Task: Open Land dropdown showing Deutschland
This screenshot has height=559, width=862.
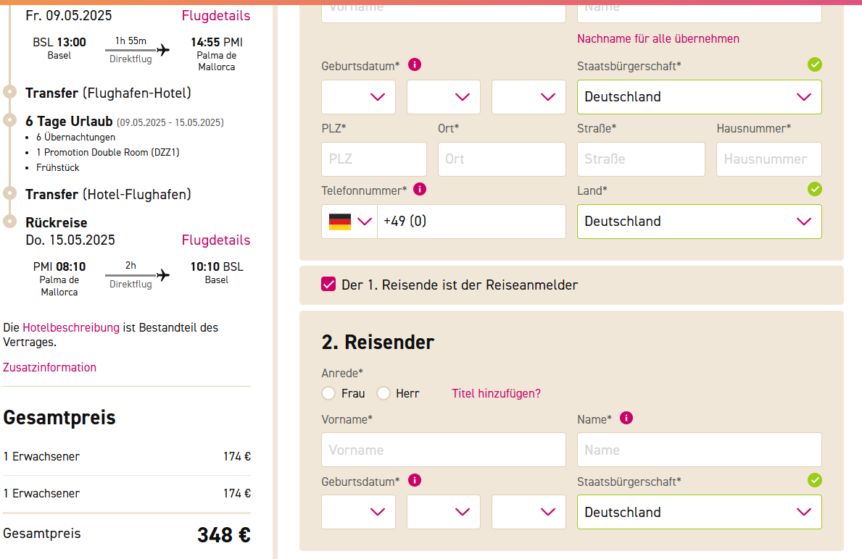Action: click(x=700, y=222)
